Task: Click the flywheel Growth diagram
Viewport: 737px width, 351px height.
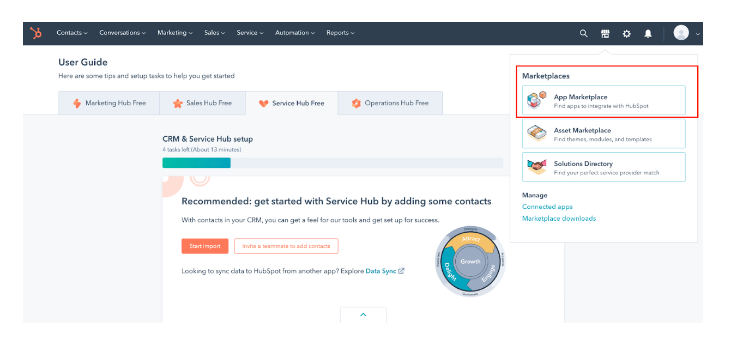Action: (x=470, y=262)
